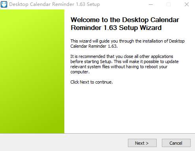Close the Setup window with X
Viewport: 195px width, 151px height.
(186, 4)
